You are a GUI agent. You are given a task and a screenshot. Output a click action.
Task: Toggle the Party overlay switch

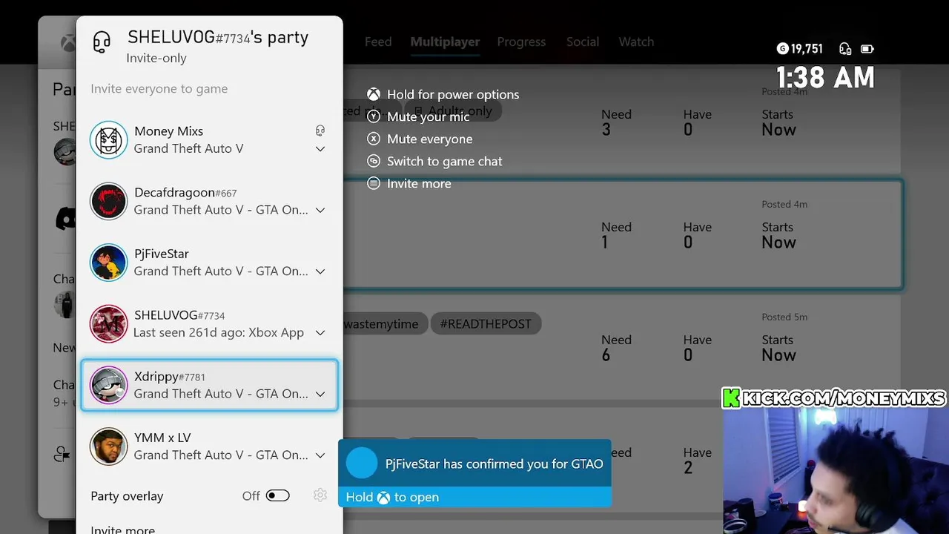click(x=278, y=495)
